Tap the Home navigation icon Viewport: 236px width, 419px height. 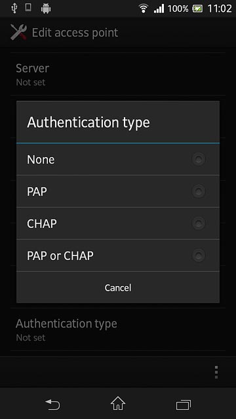118,403
